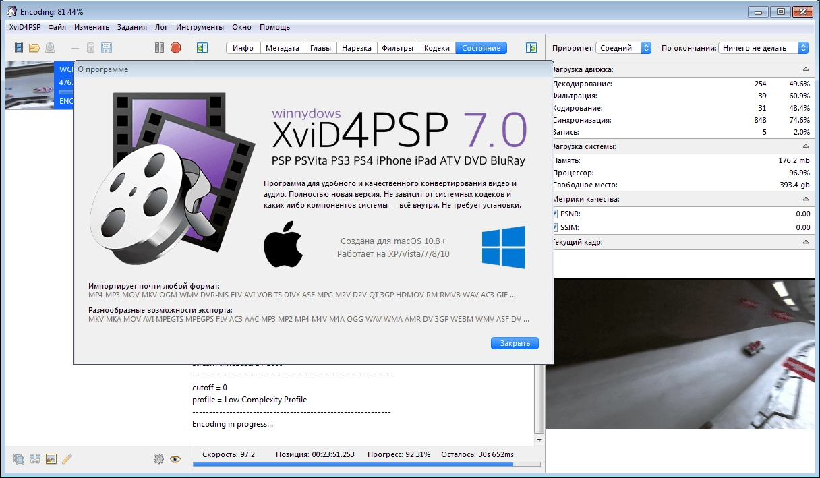Switch to the Метадата tab
The width and height of the screenshot is (820, 478).
283,48
